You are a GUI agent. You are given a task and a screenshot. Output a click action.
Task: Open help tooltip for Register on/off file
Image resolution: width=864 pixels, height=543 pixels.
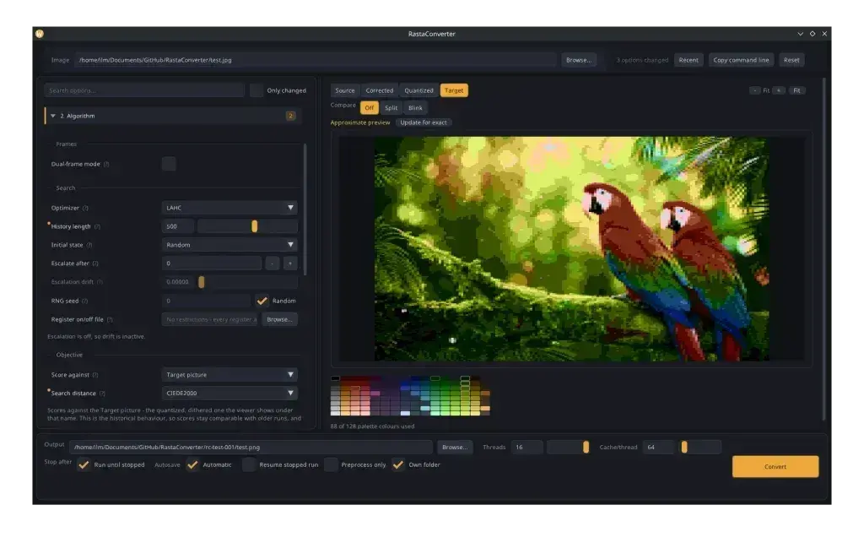(110, 320)
